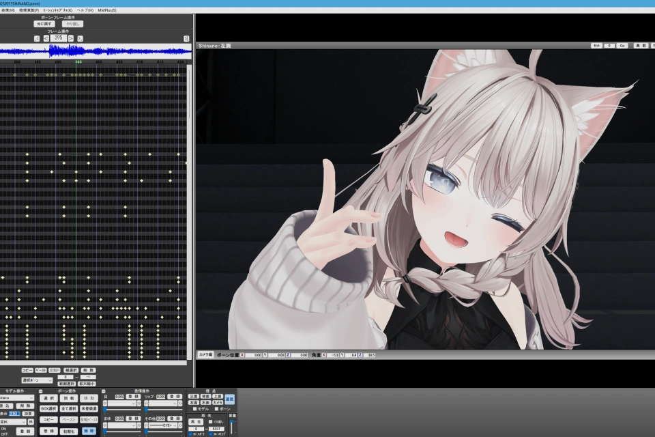655x437 pixels.
Task: Click the frame number field showing 395
Action: 59,38
